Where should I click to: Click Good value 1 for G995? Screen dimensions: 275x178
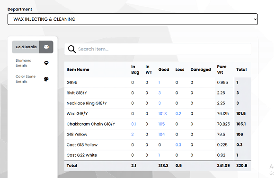pyautogui.click(x=159, y=83)
